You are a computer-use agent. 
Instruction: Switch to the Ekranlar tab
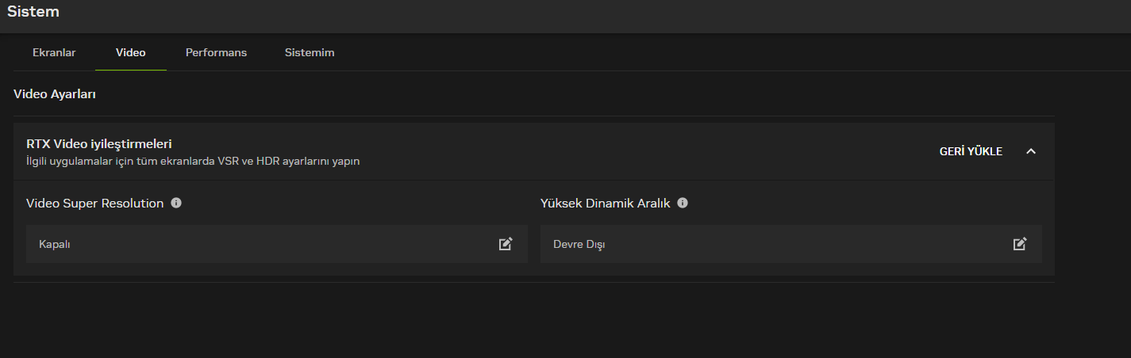(54, 53)
